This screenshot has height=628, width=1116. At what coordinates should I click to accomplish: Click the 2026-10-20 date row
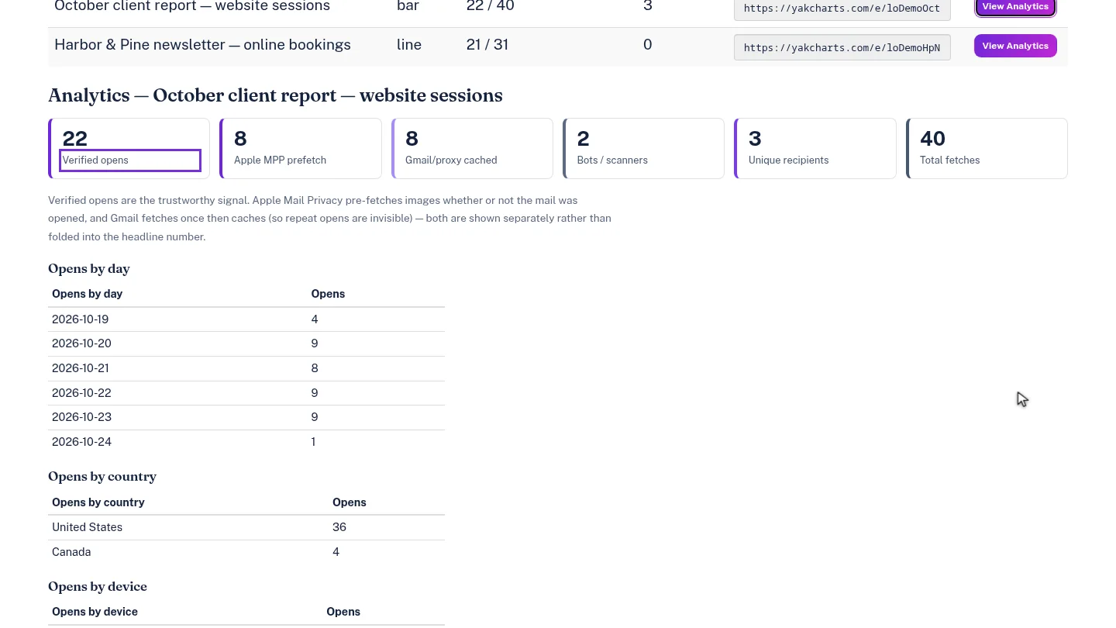pyautogui.click(x=246, y=343)
